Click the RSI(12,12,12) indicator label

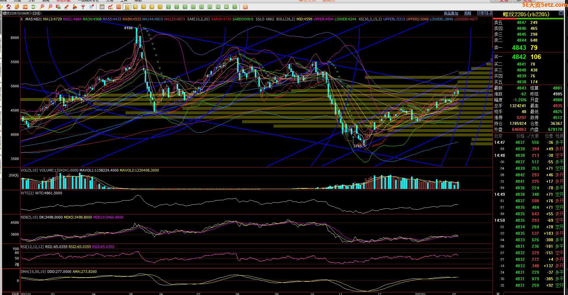(32, 247)
